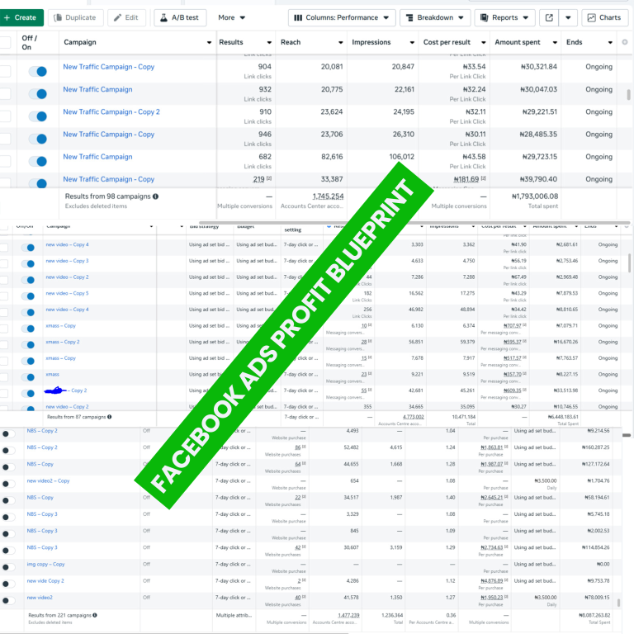Click the footnote icon beside 219 results
This screenshot has height=634, width=634.
pos(269,178)
